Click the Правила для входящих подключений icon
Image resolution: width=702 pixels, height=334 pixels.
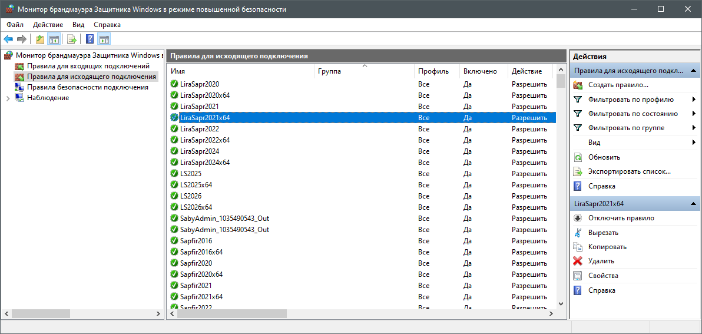click(x=19, y=66)
